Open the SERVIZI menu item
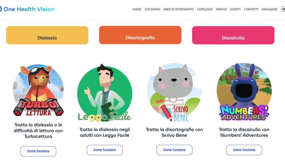 221,9
